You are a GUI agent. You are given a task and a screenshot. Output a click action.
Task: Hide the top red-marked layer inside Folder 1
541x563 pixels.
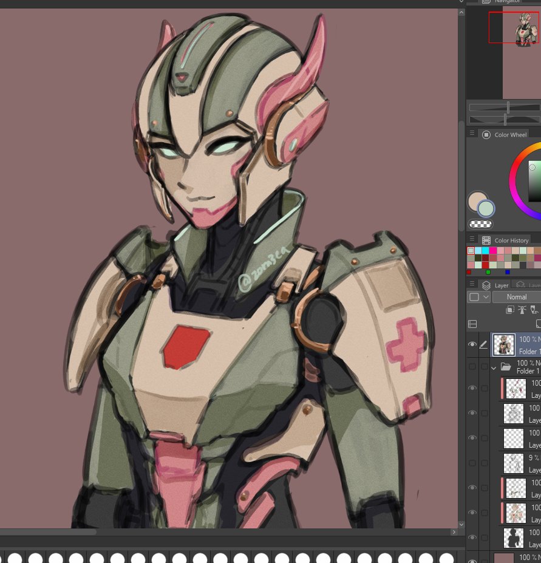point(472,388)
